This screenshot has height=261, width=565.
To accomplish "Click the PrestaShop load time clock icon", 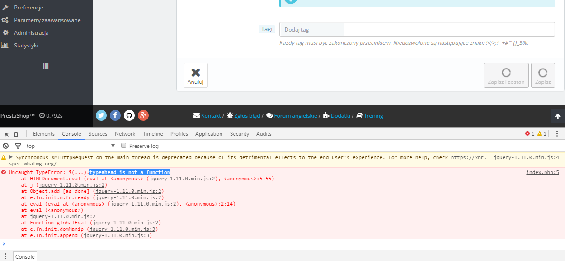I will [x=42, y=116].
